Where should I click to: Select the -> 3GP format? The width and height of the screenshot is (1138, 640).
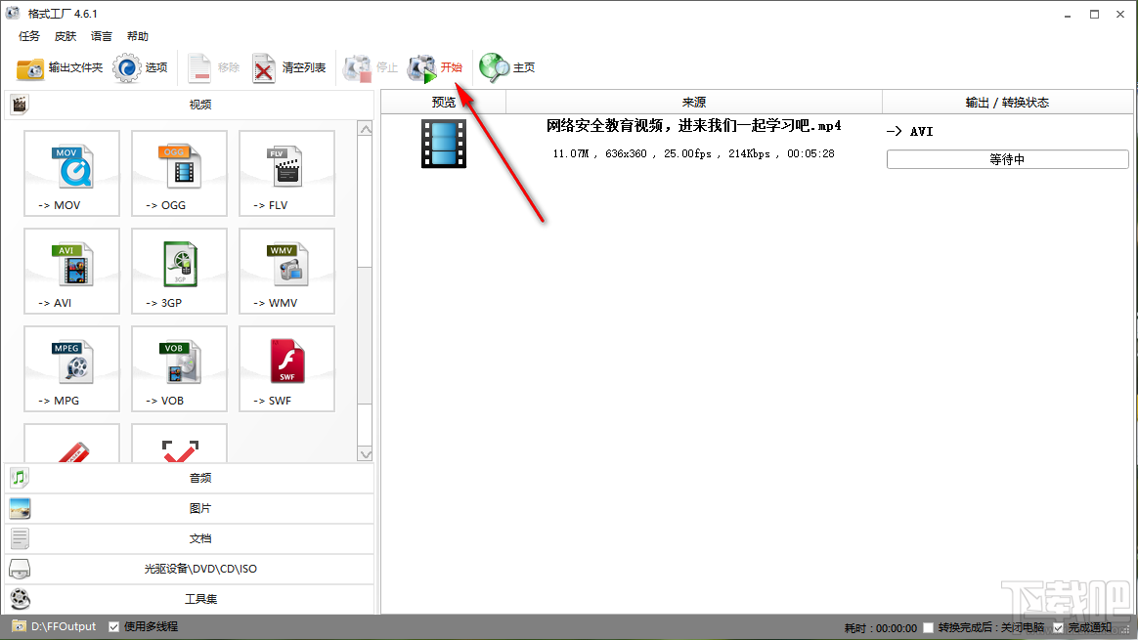tap(179, 271)
